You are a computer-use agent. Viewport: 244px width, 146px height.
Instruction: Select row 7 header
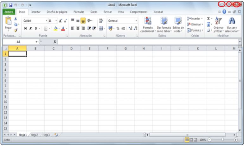click(x=5, y=86)
